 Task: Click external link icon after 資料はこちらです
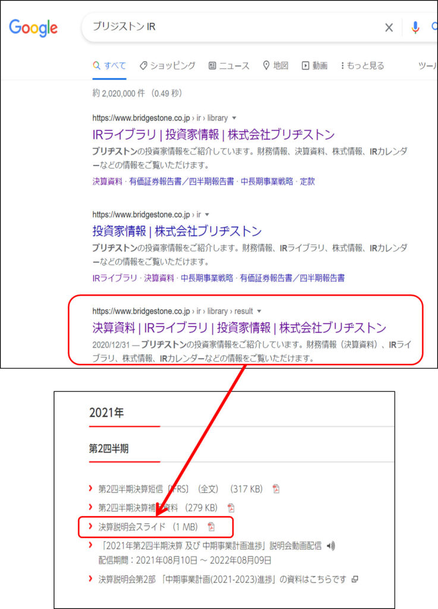(x=355, y=579)
